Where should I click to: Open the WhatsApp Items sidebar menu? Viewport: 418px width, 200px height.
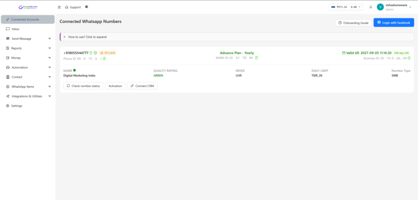[28, 87]
